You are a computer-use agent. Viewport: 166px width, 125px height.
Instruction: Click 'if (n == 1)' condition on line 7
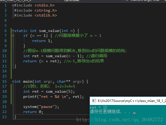pyautogui.click(x=35, y=36)
